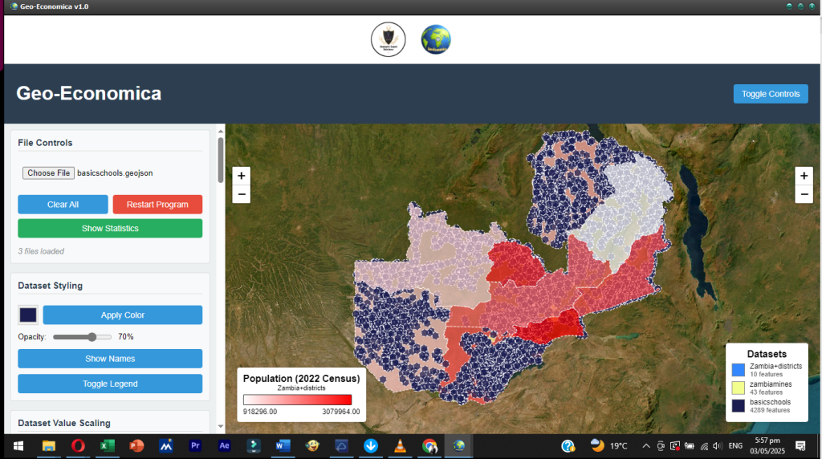The height and width of the screenshot is (459, 822).
Task: Click the Geo-Economica globe logo
Action: [x=436, y=39]
